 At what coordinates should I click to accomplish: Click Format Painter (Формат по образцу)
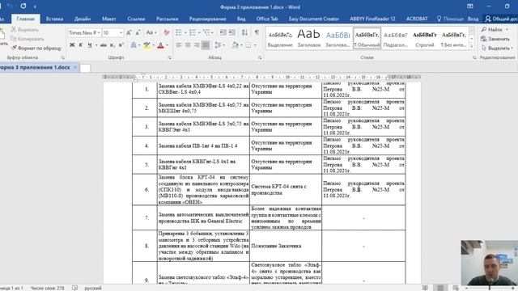[36, 48]
